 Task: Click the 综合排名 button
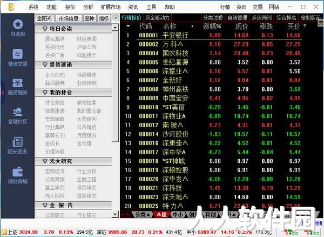coord(286,18)
